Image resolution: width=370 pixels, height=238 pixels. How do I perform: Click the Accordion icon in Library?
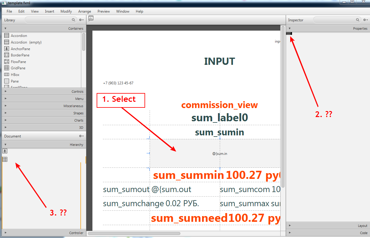(x=7, y=36)
